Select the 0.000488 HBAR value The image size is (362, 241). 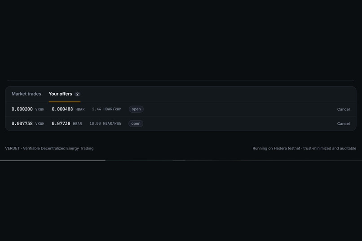click(x=68, y=110)
